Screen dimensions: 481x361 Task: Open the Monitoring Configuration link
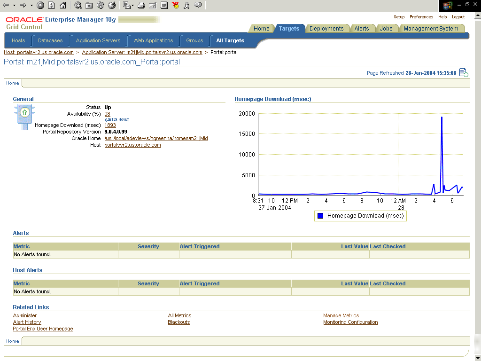point(350,322)
